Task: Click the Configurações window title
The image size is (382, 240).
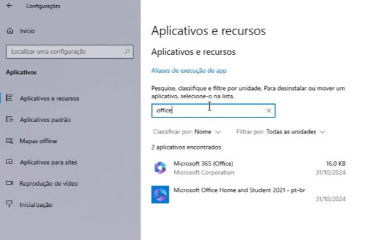Action: click(43, 6)
